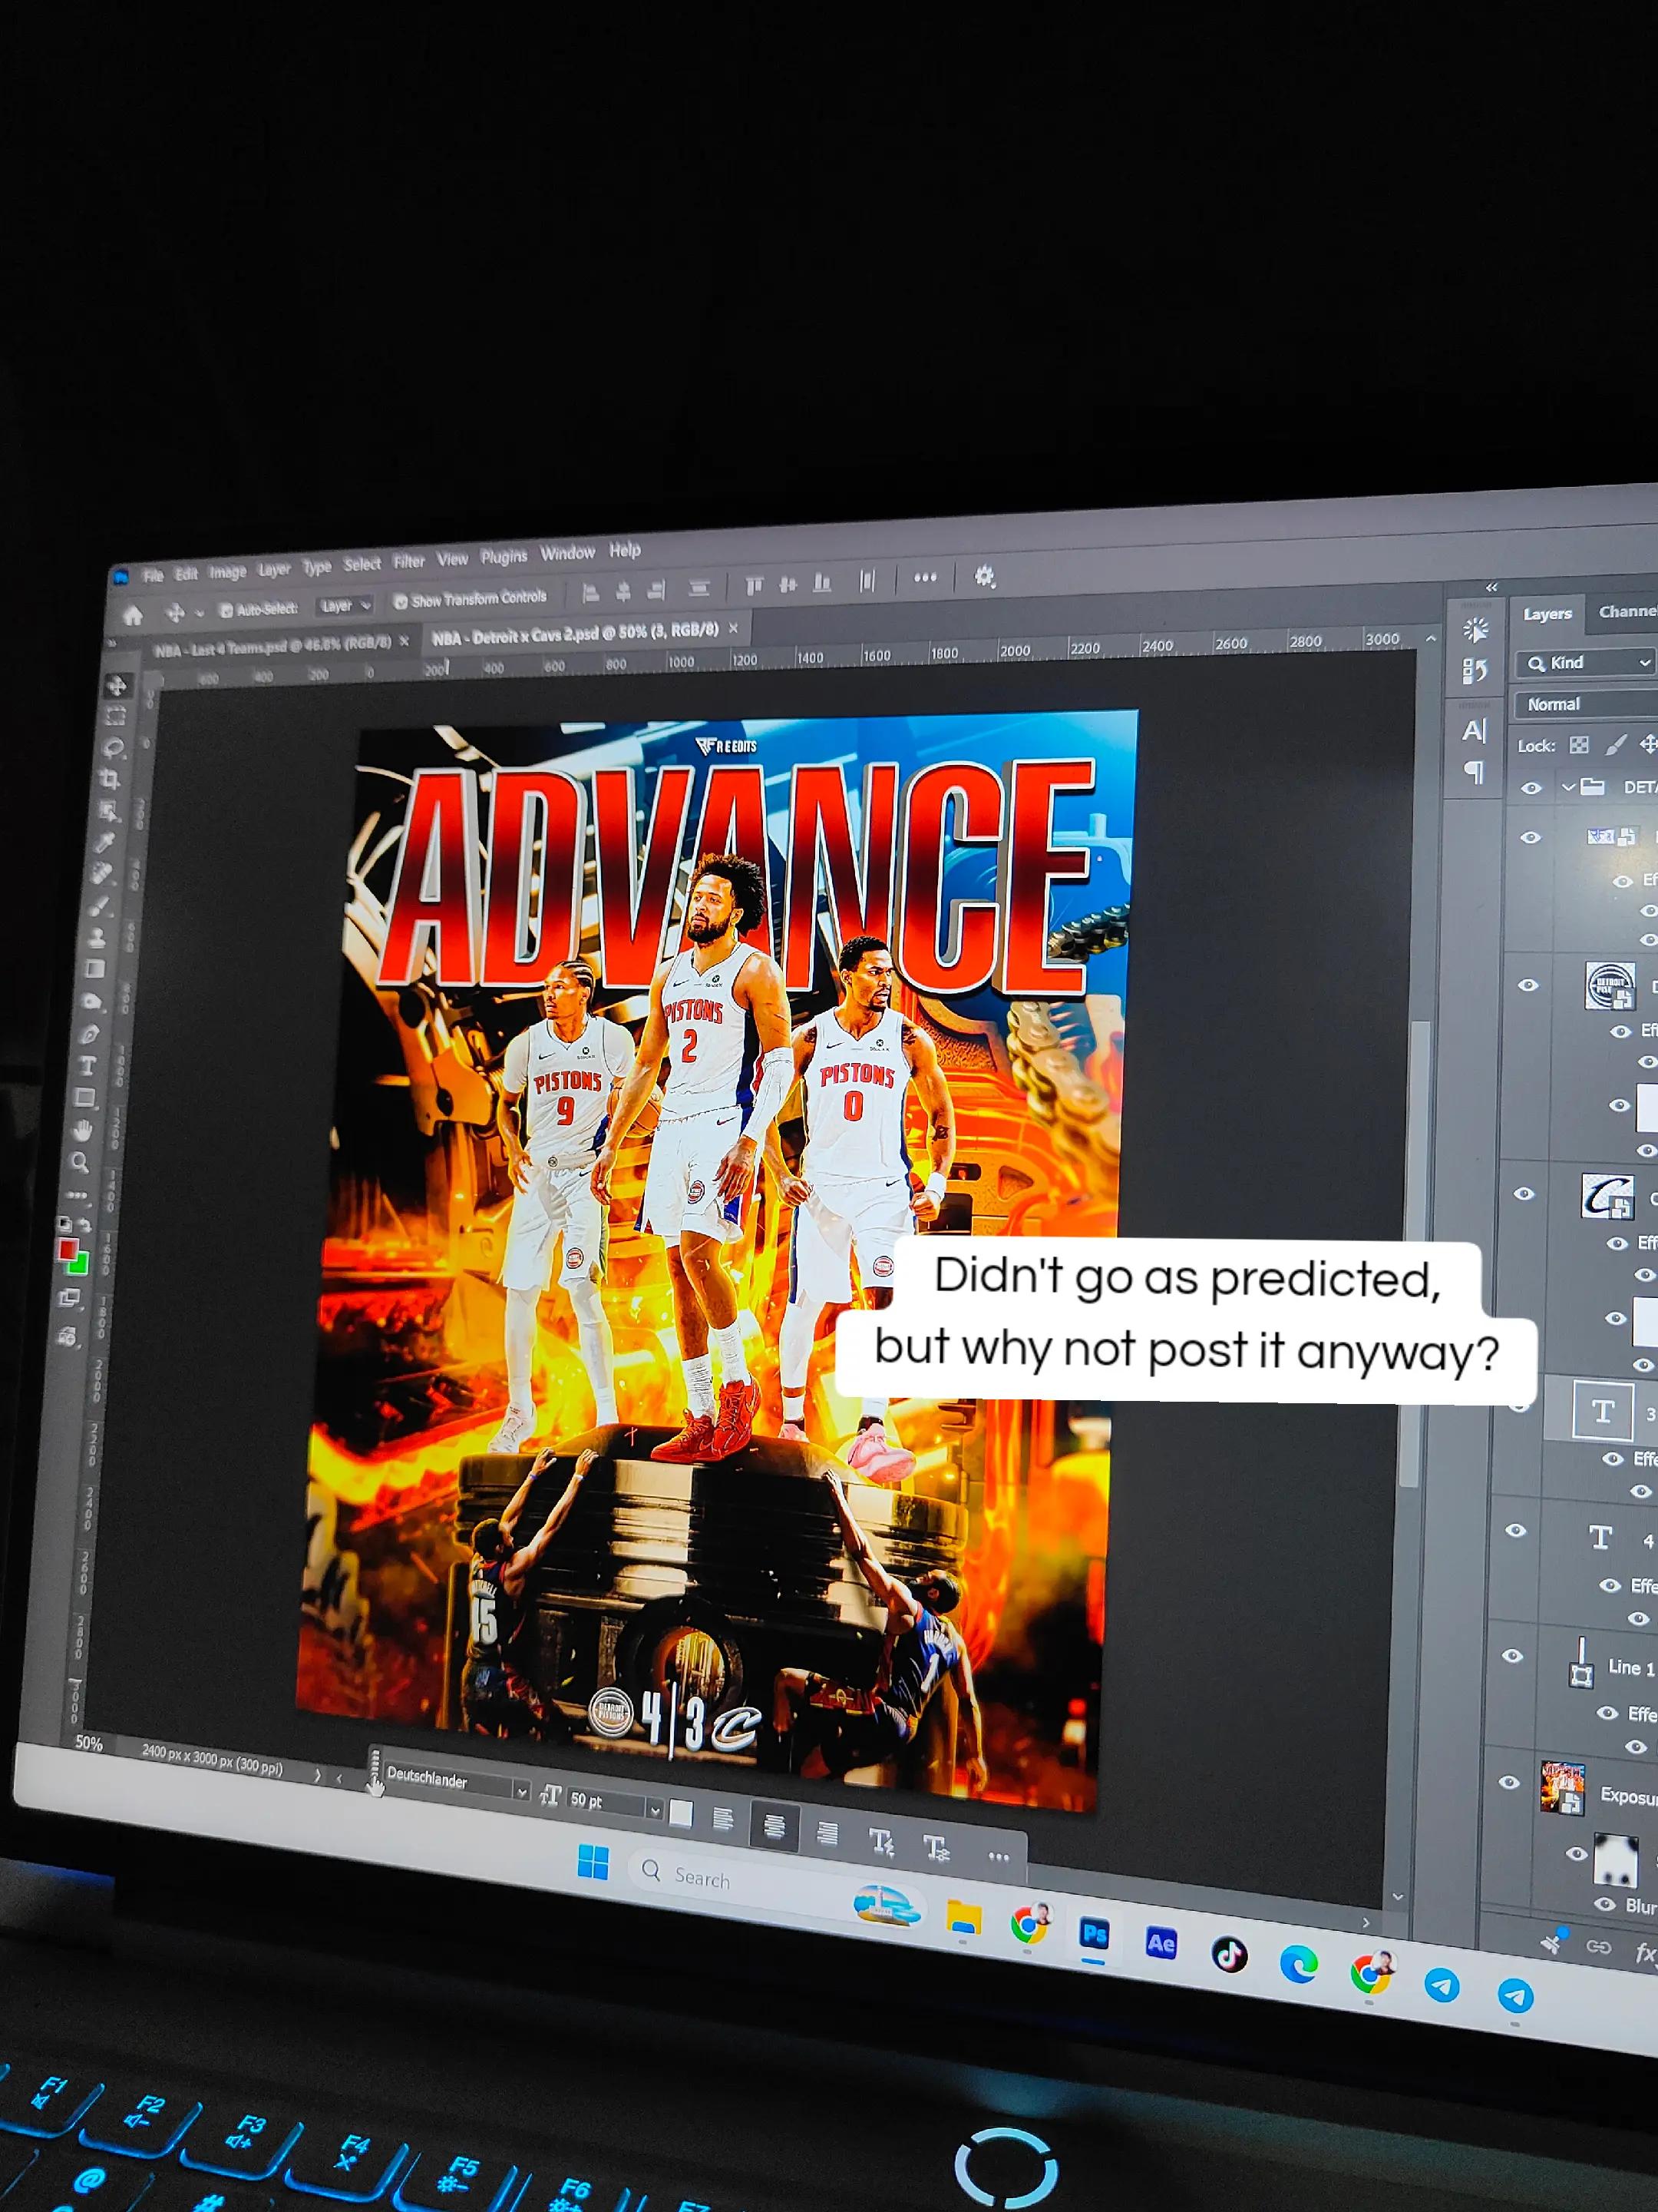Open the Normal blend mode dropdown
Viewport: 1658px width, 2212px height.
pos(1586,703)
